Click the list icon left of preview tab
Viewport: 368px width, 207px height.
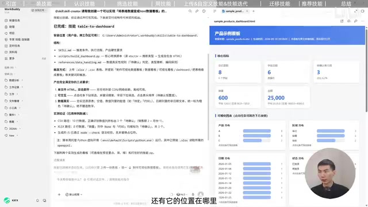point(214,11)
